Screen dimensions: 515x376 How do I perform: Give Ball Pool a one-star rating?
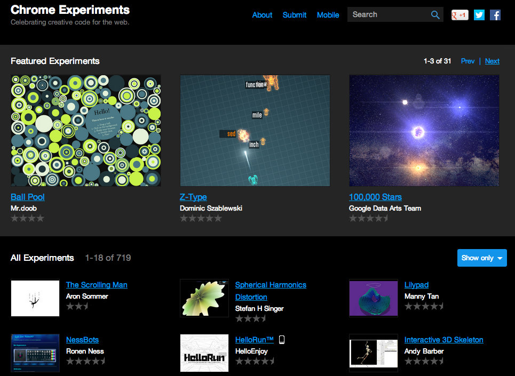click(14, 218)
